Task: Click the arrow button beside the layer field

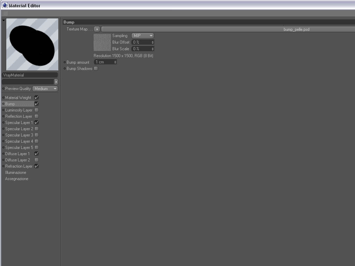Action: [56, 82]
